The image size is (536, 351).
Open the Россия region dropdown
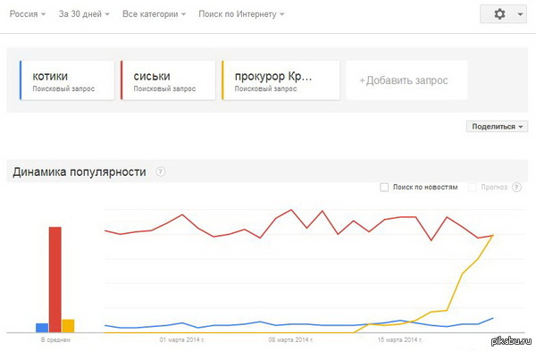pos(28,14)
